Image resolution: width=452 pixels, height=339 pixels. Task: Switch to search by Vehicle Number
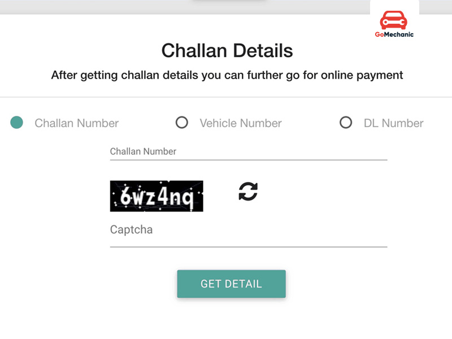click(x=182, y=122)
